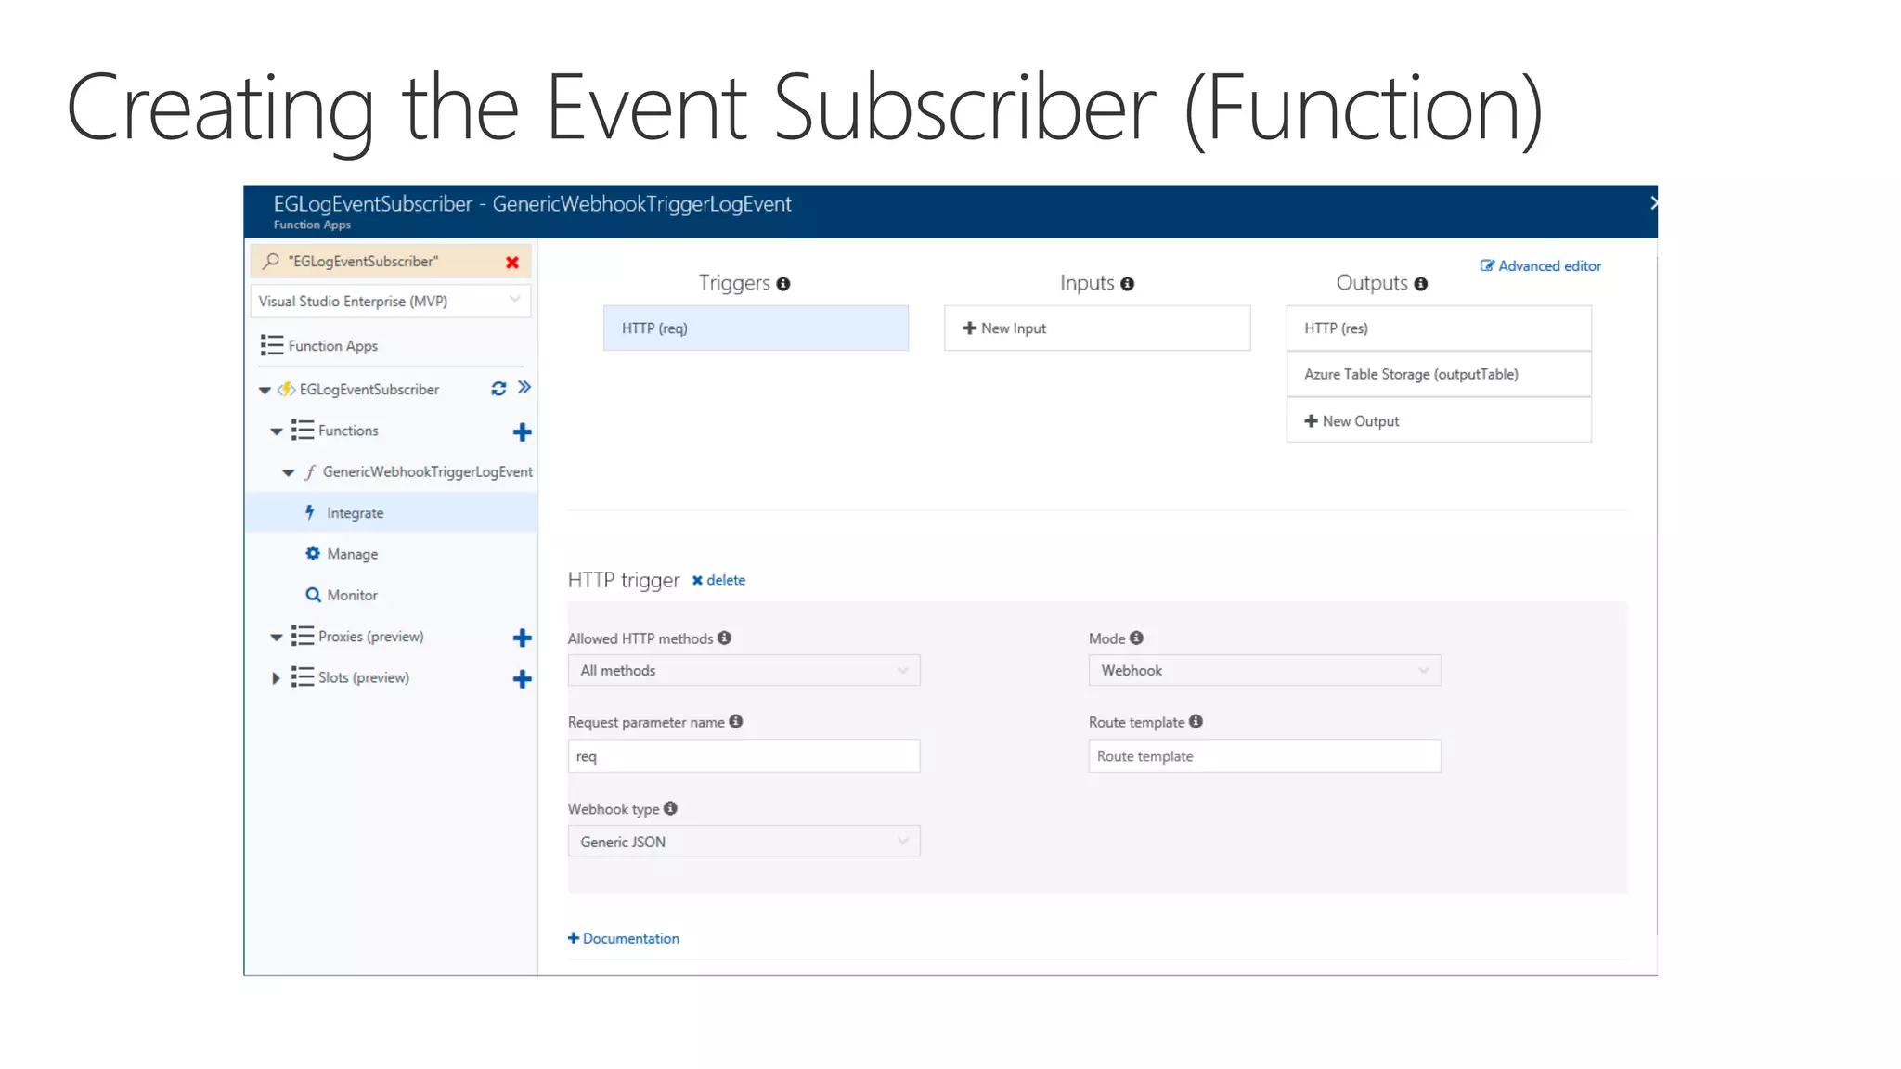Open the Advanced editor link
Viewport: 1901px width, 1069px height.
coord(1541,266)
